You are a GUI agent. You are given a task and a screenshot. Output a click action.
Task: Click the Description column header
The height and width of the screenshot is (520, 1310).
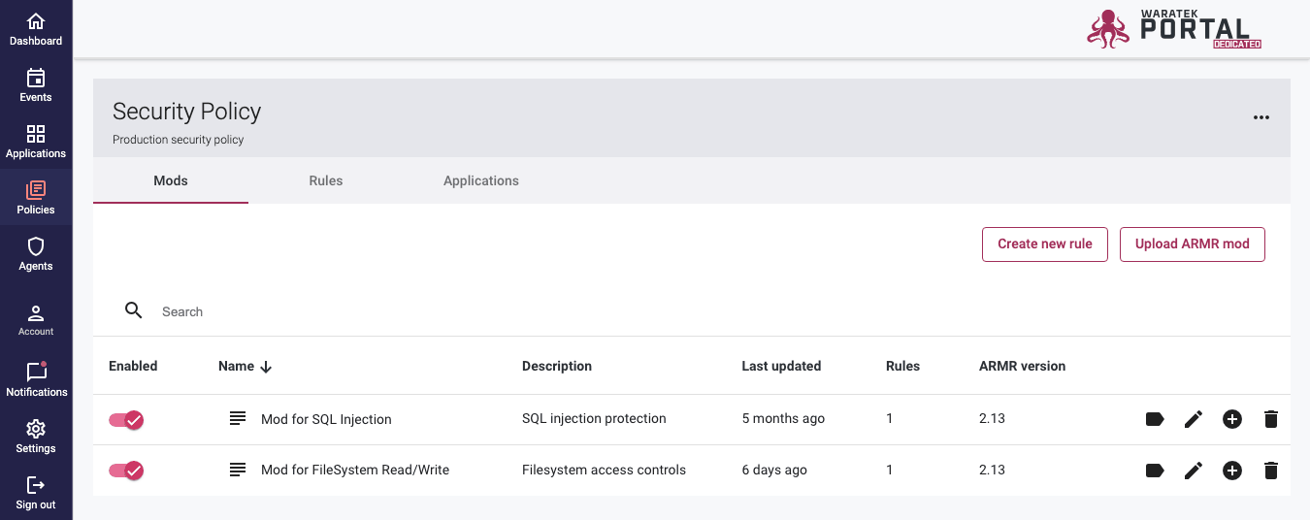click(557, 366)
